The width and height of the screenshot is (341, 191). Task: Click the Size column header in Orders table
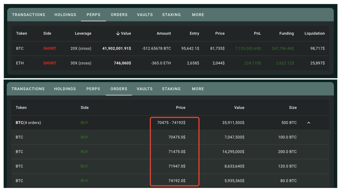point(293,108)
